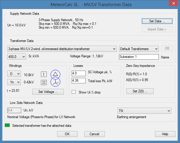180x143 pixels.
Task: Click the DB button
Action: coord(167,48)
